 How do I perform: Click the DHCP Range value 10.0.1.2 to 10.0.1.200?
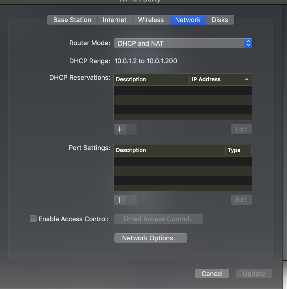point(146,61)
